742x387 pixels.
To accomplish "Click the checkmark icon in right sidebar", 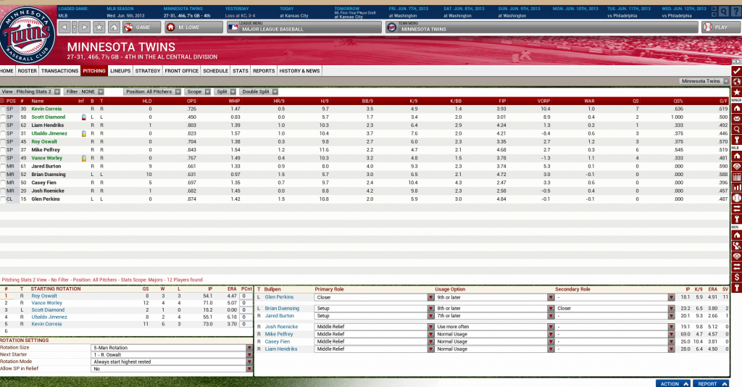I will pyautogui.click(x=736, y=70).
